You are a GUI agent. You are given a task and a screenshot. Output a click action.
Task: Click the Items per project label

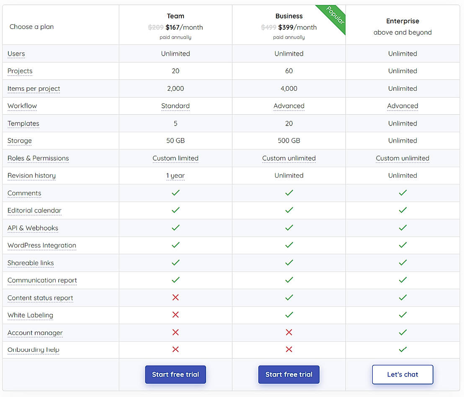click(34, 89)
